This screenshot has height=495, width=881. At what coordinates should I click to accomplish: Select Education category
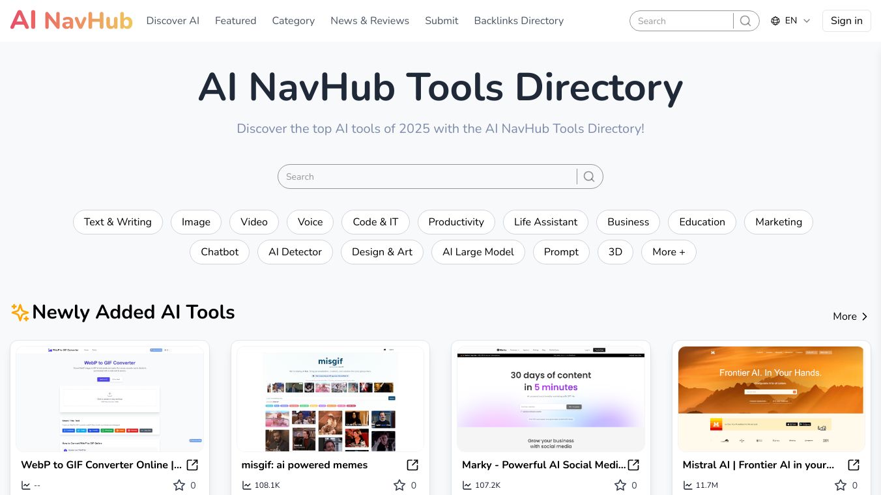[x=702, y=222]
